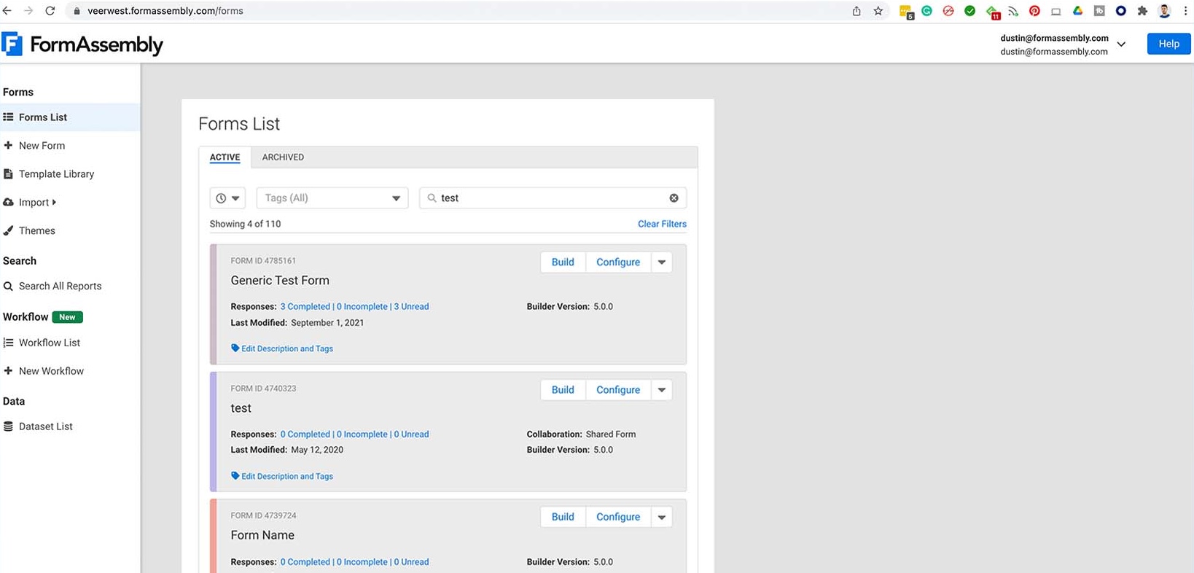1194x573 pixels.
Task: Click the Pinterest extension icon
Action: [1034, 11]
